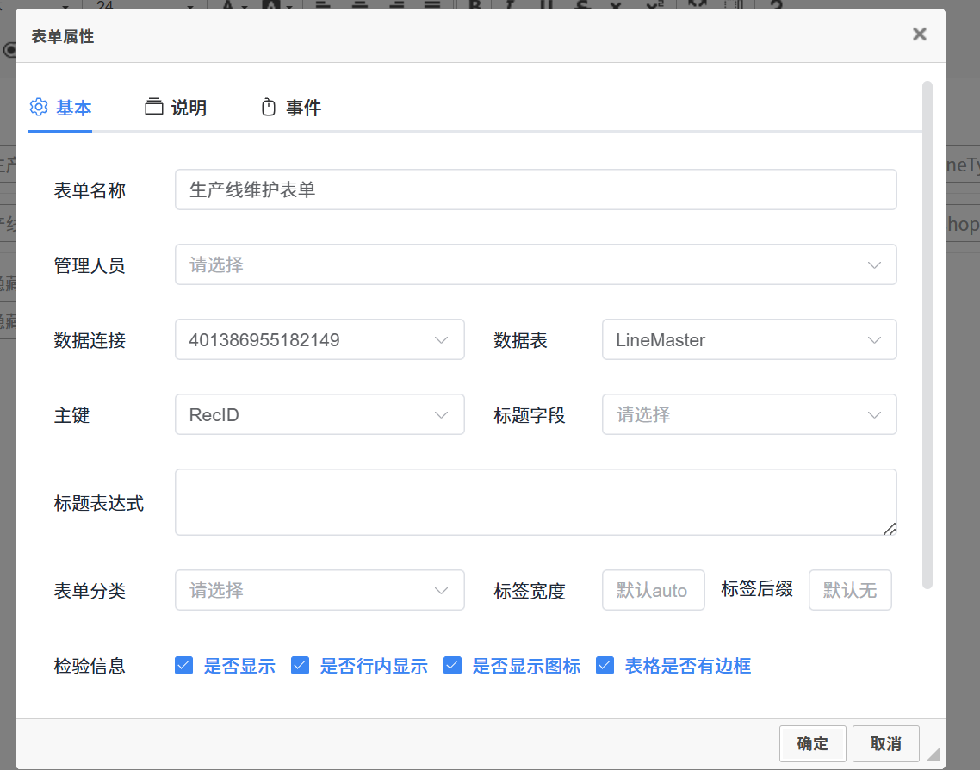
Task: Select the 基本 tab
Action: (x=60, y=108)
